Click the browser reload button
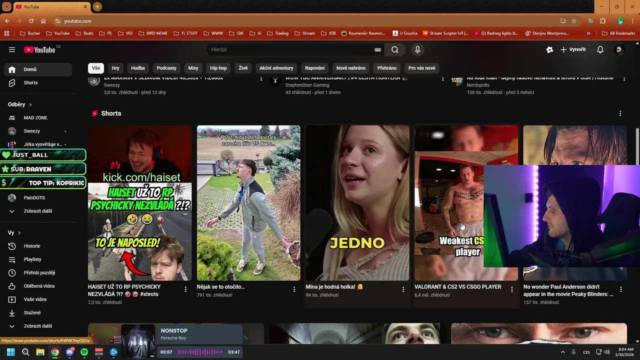Viewport: 640px width, 360px height. pos(31,21)
